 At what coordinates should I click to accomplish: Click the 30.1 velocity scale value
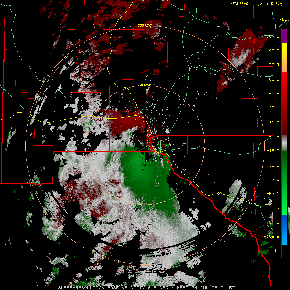(x=274, y=108)
